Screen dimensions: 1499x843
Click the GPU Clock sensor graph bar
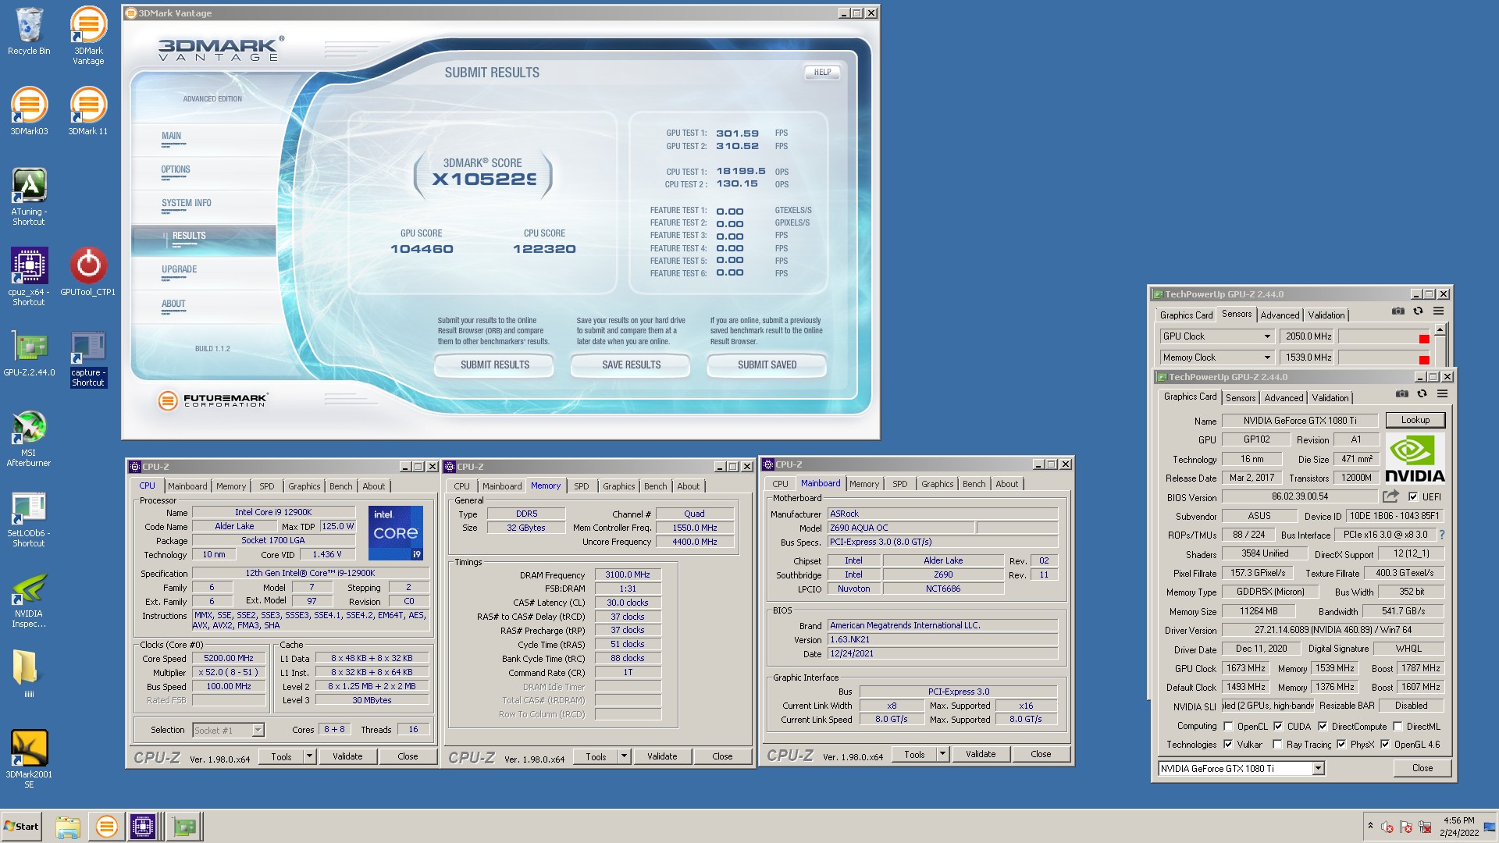[x=1384, y=336]
